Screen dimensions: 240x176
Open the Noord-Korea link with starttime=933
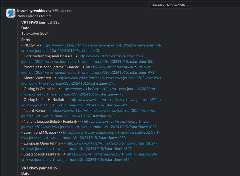(88, 113)
